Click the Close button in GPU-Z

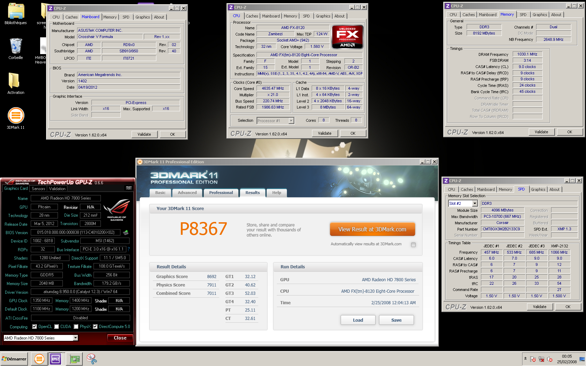coord(120,338)
